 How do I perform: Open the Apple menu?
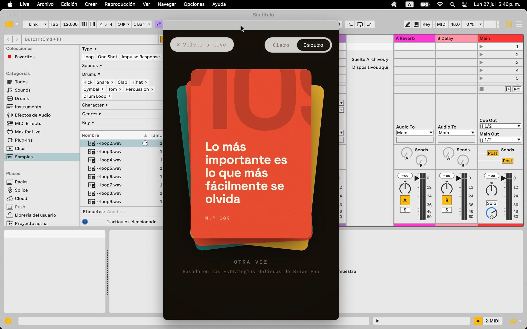point(10,4)
